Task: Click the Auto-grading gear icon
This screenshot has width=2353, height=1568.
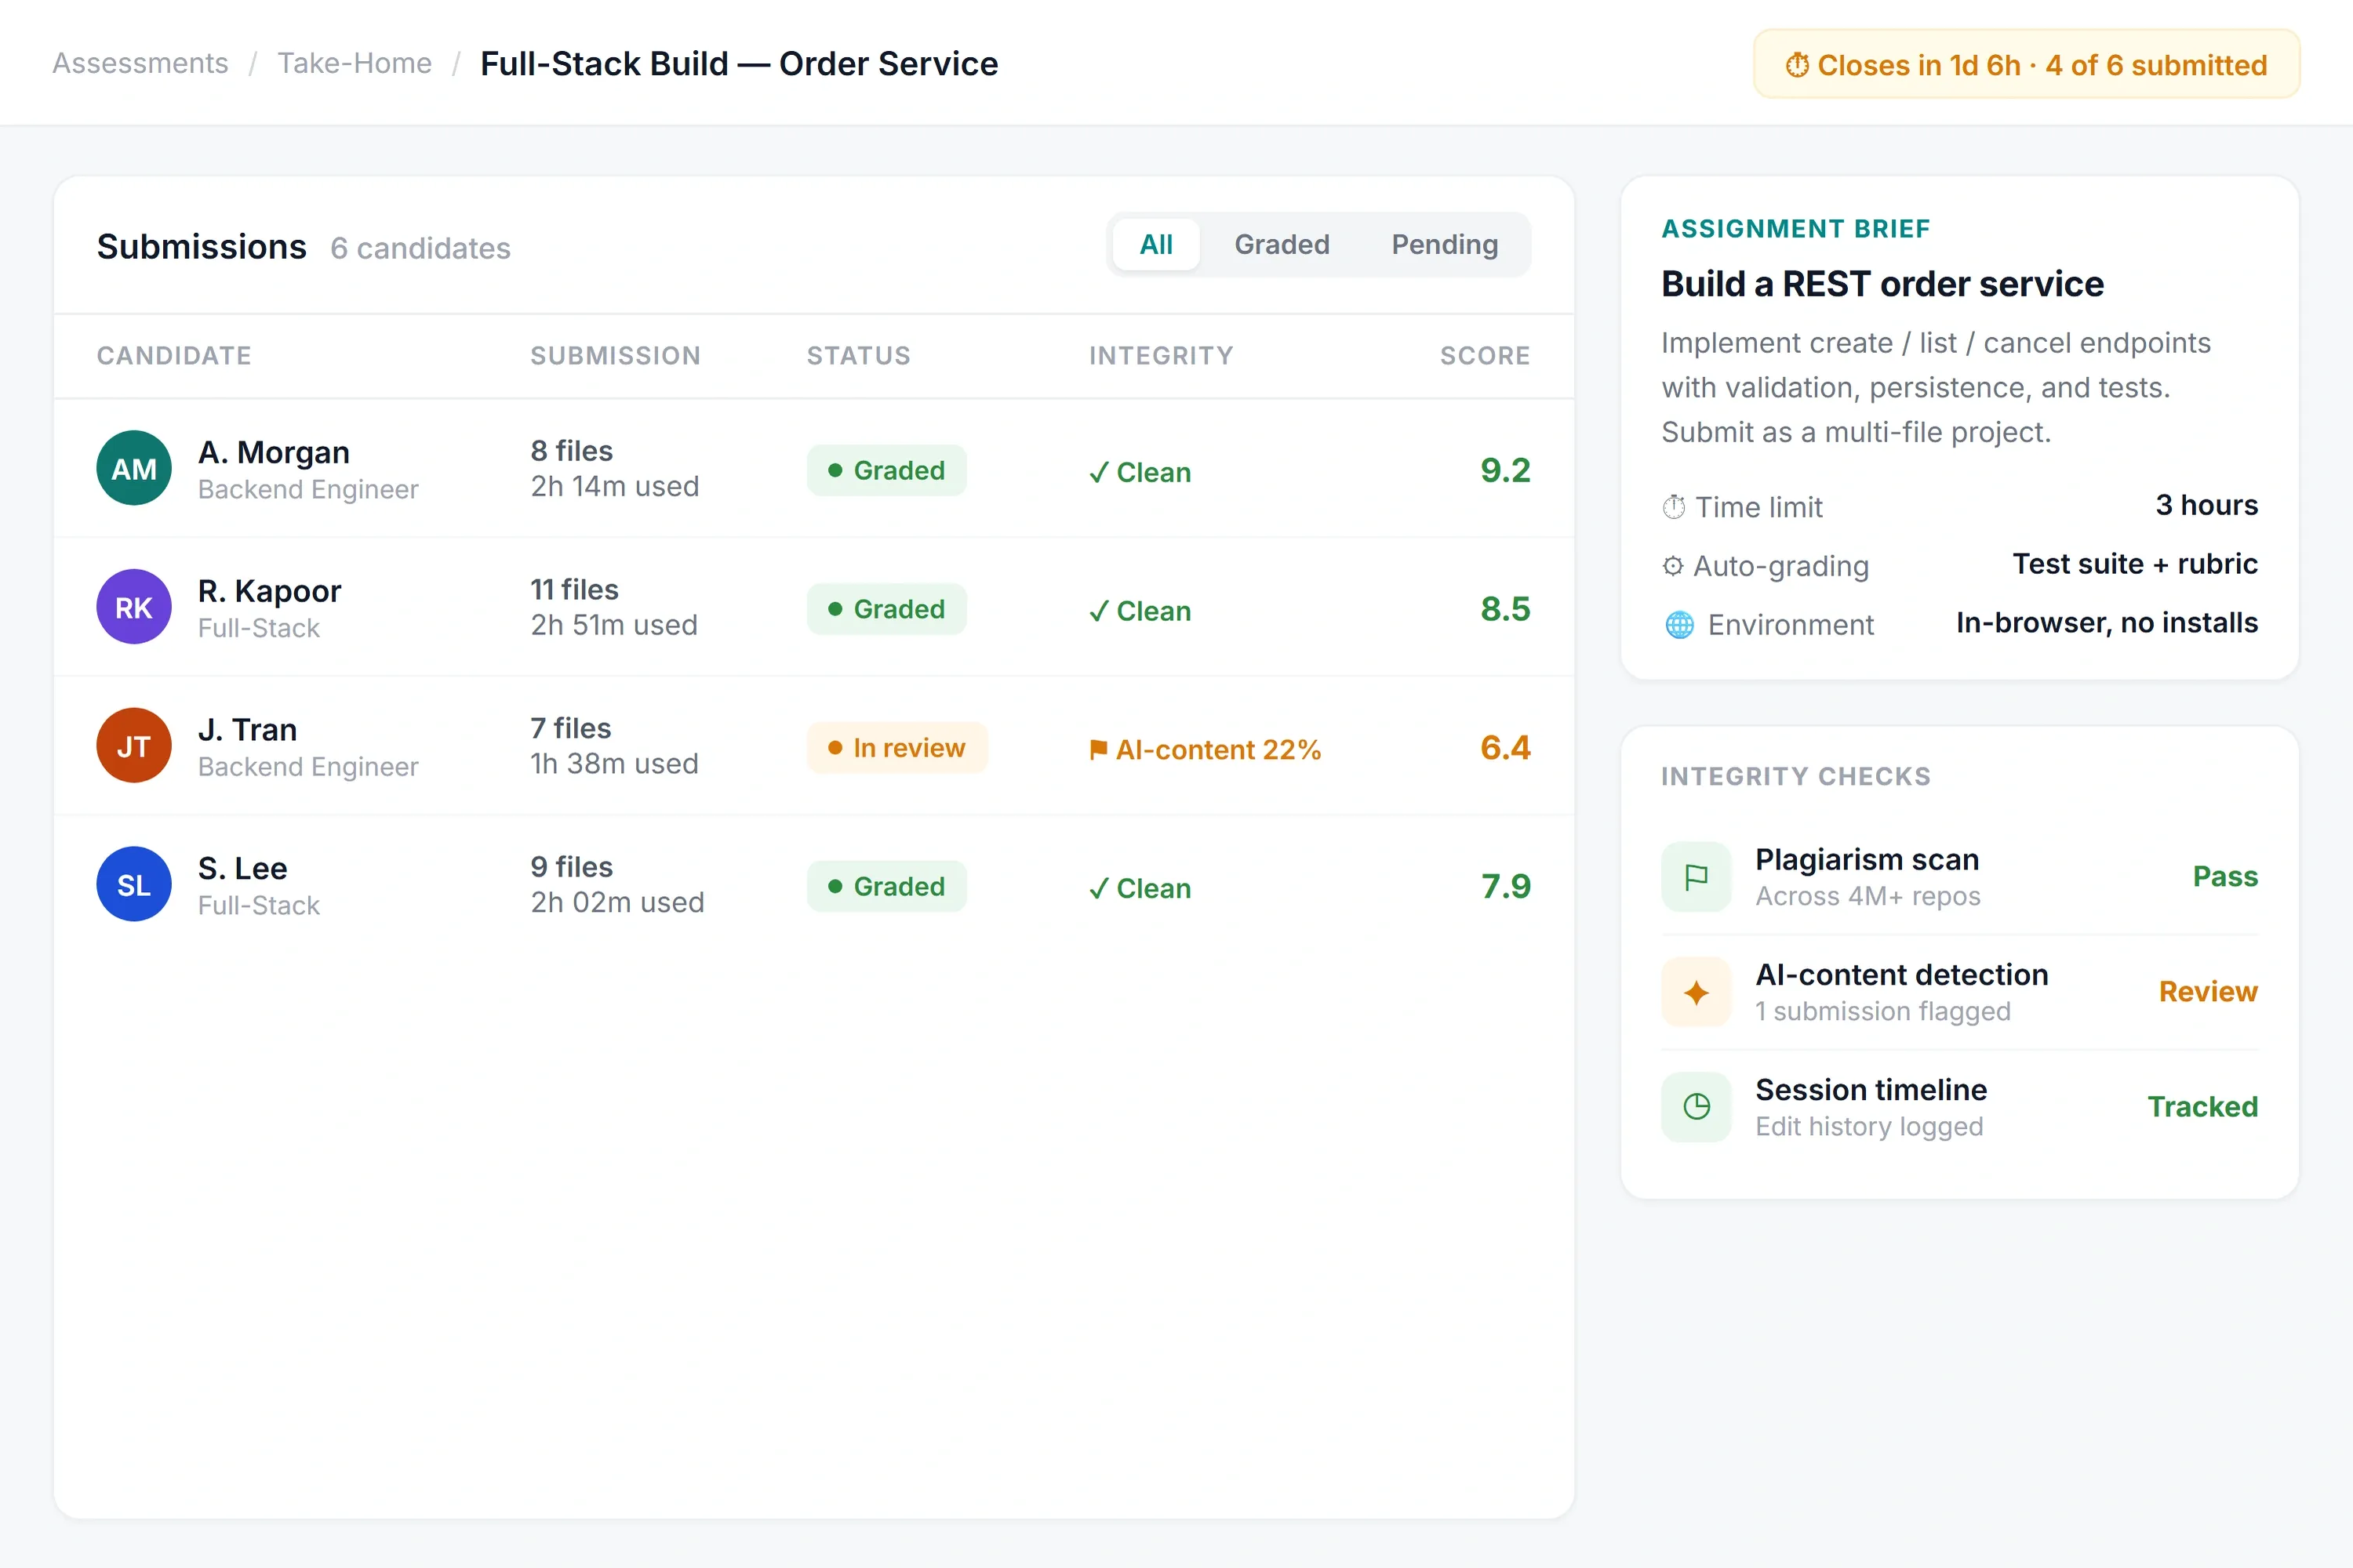Action: point(1673,566)
